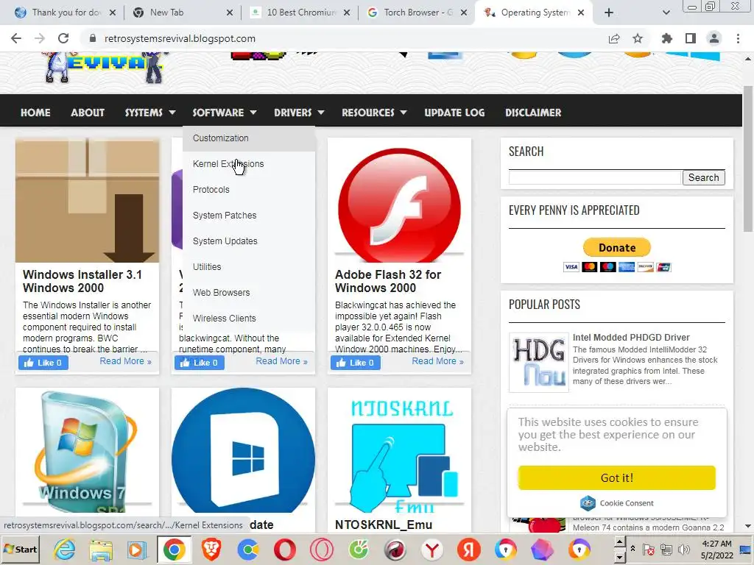This screenshot has width=754, height=565.
Task: Show hidden tray icons arrow
Action: pos(633,548)
